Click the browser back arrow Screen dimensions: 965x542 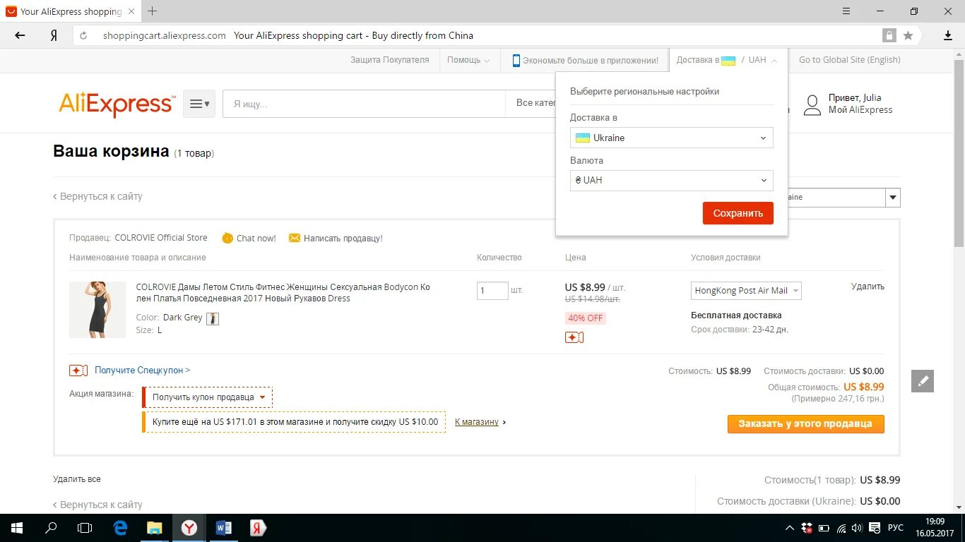(20, 35)
